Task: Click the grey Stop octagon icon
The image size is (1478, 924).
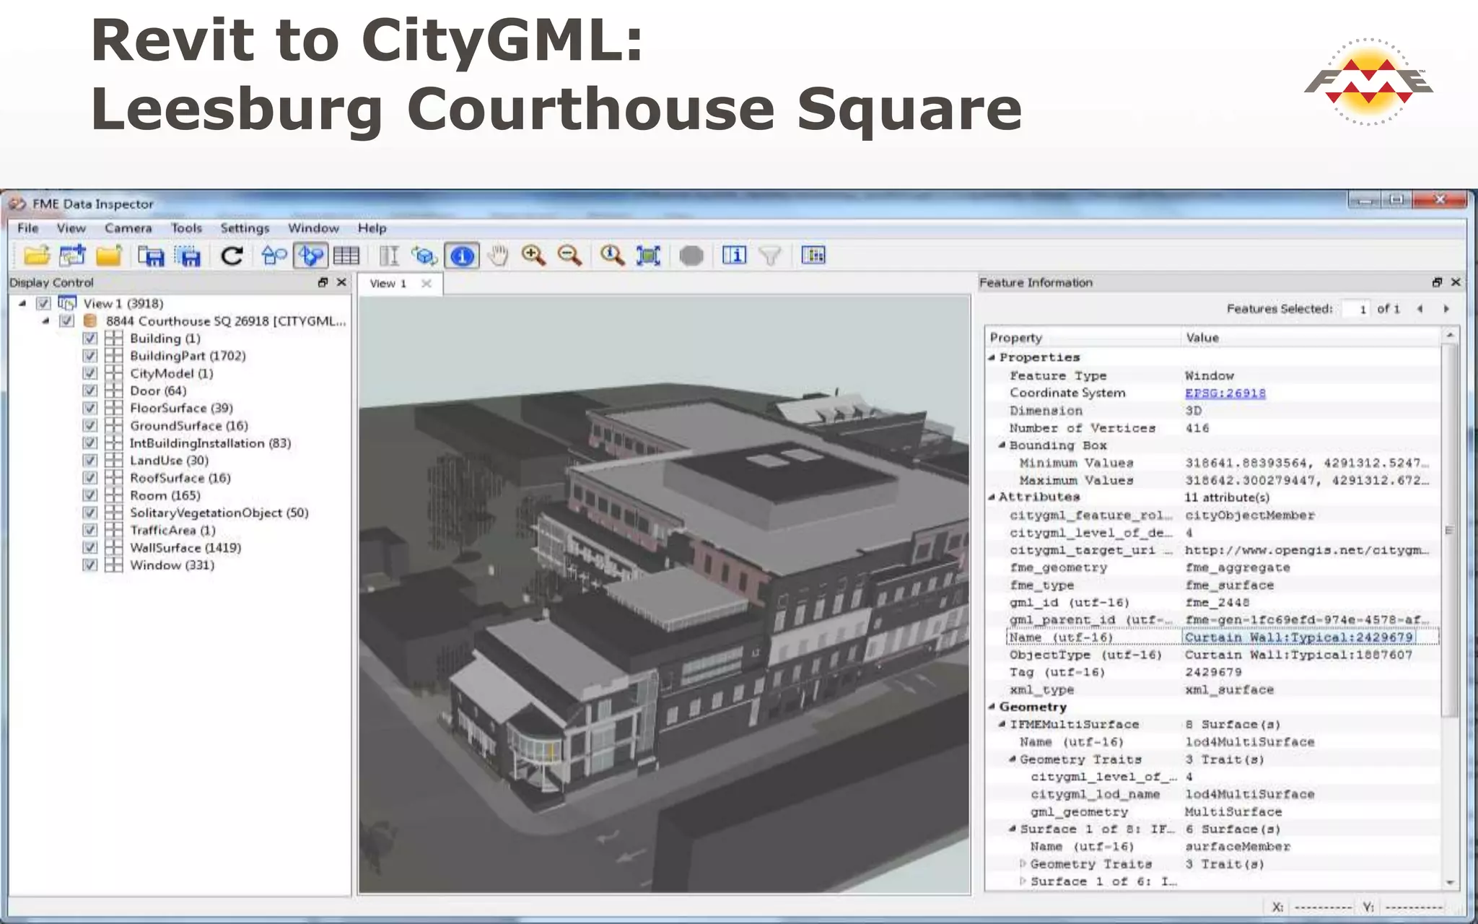Action: (691, 256)
